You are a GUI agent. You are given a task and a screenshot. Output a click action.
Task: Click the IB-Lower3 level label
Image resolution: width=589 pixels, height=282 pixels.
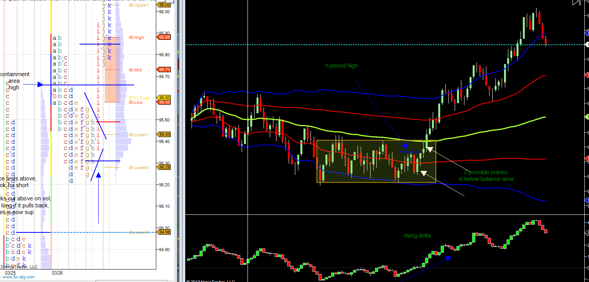click(x=139, y=232)
